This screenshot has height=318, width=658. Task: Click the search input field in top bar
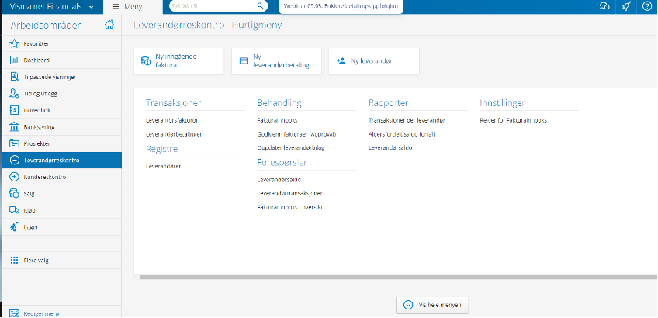219,7
